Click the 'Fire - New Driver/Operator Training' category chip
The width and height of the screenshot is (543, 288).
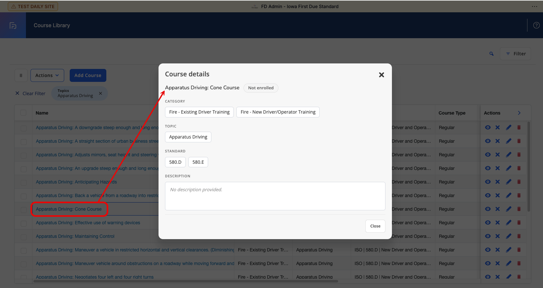tap(278, 112)
